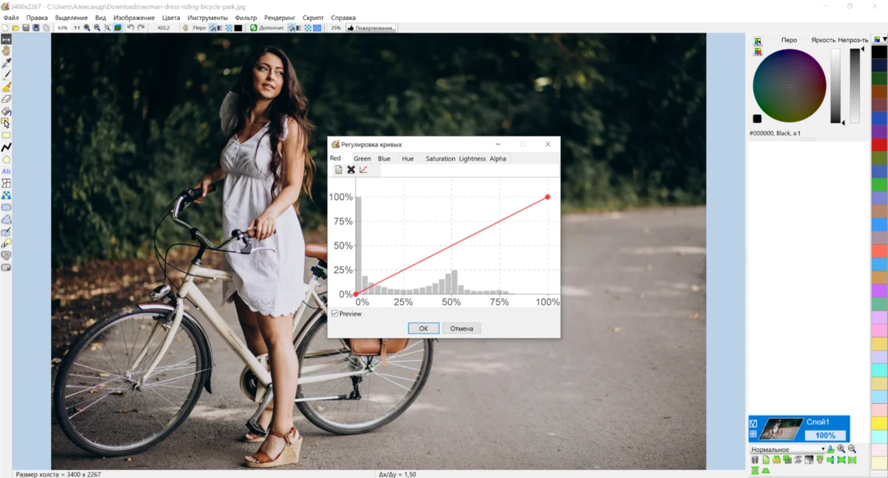Uncheck the Preview checkbox

pyautogui.click(x=334, y=314)
